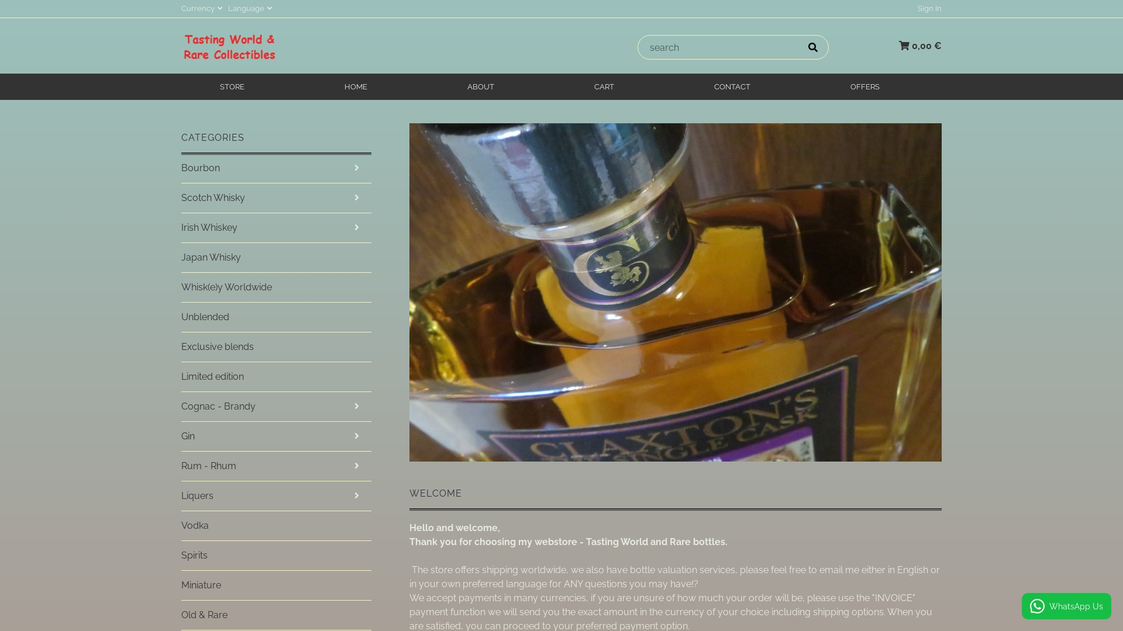1123x631 pixels.
Task: Click the whisky bottle product image
Action: 675,292
